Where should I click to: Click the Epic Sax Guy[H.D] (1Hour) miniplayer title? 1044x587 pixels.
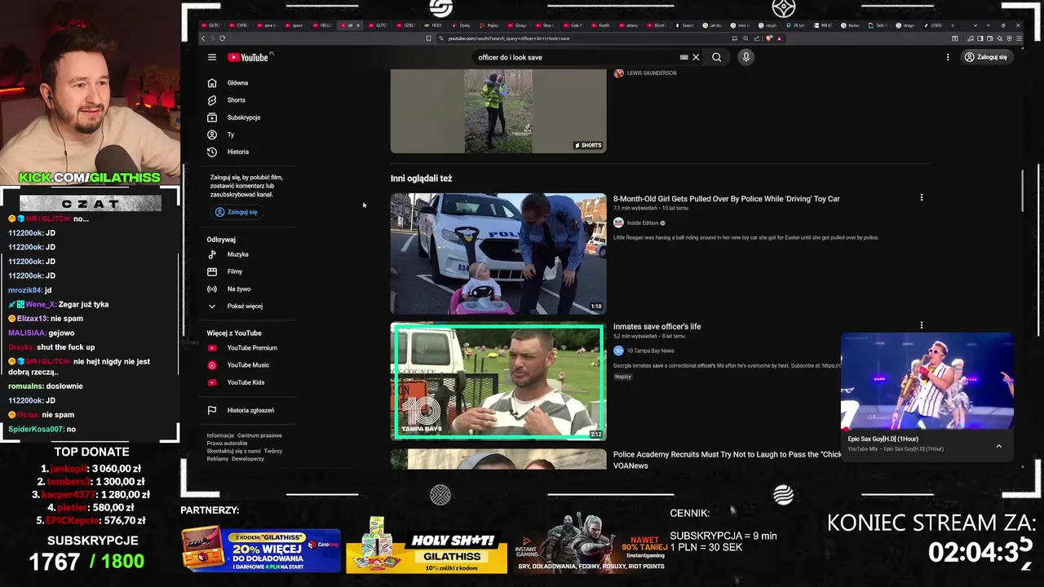click(883, 439)
